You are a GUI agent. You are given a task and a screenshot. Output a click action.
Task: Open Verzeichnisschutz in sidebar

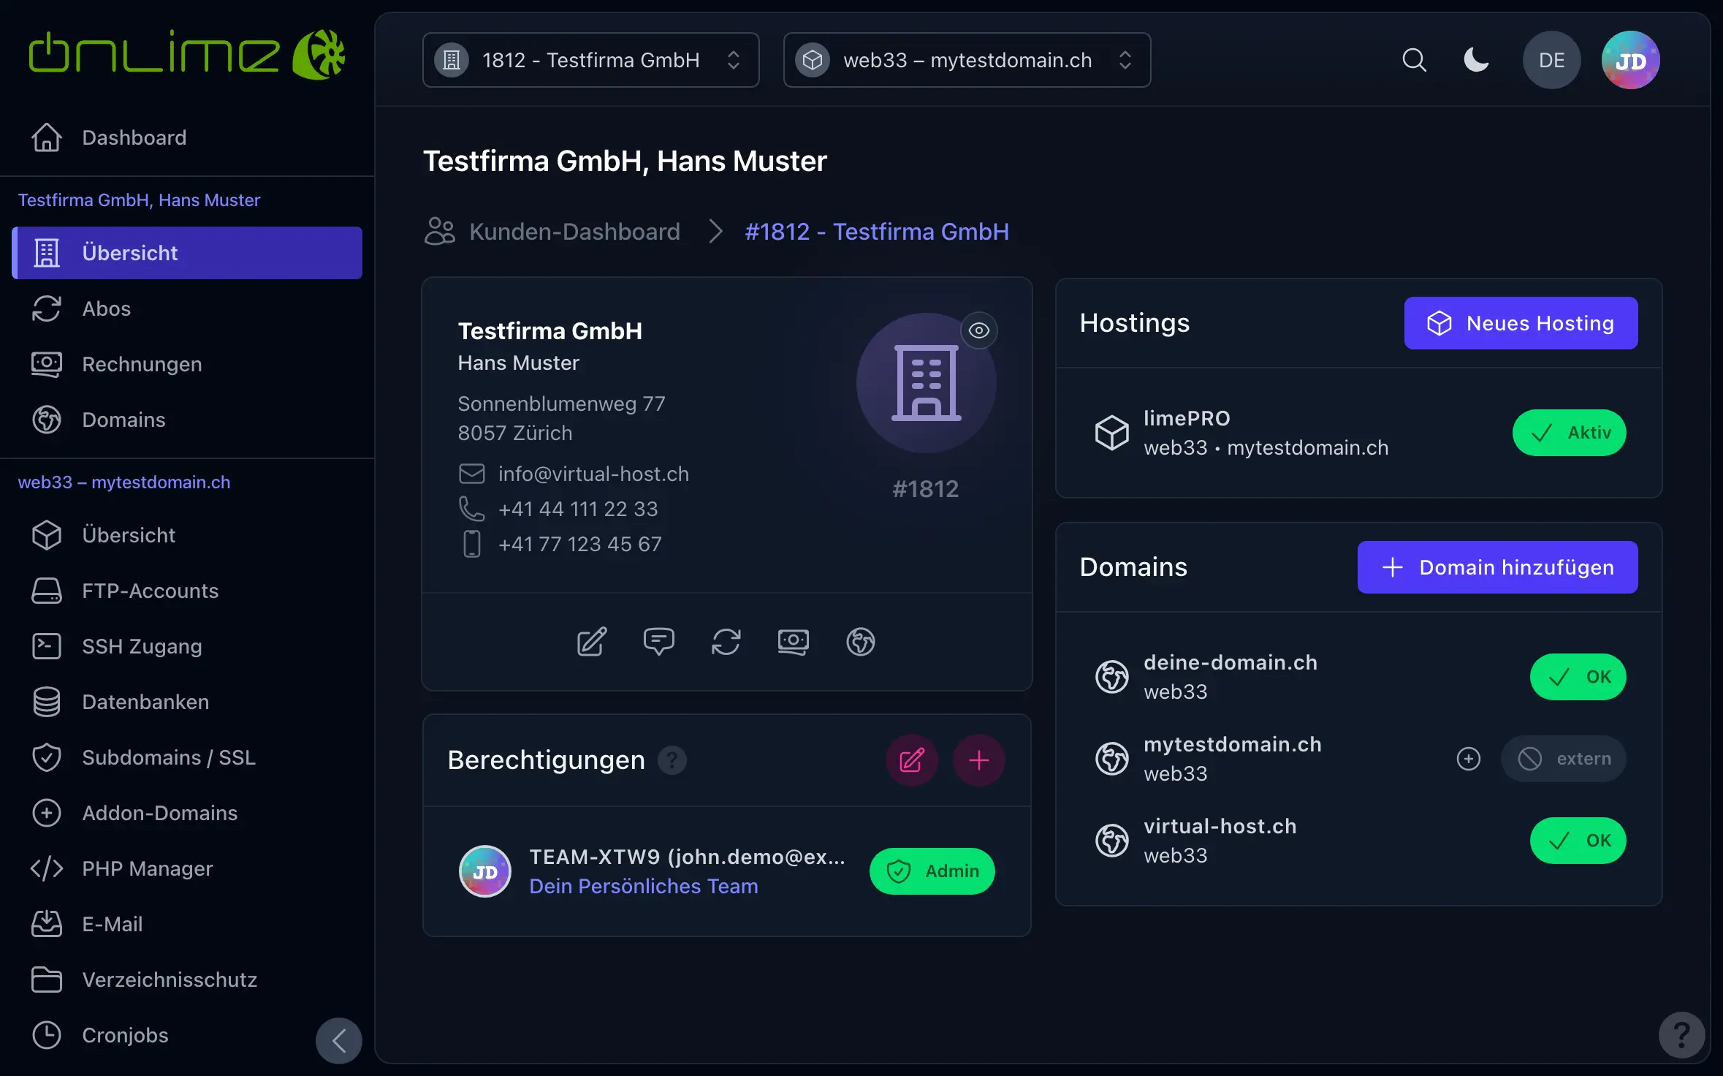186,980
